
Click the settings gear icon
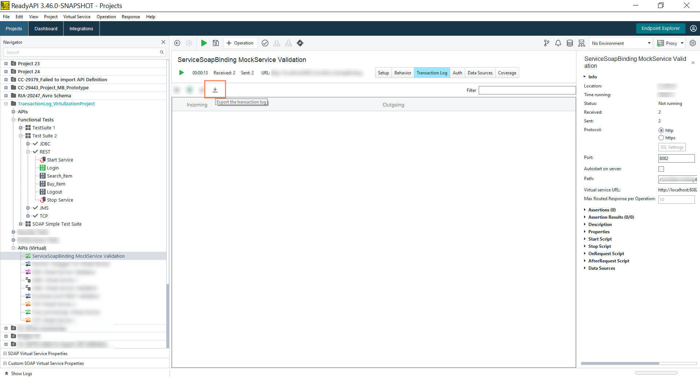click(693, 43)
